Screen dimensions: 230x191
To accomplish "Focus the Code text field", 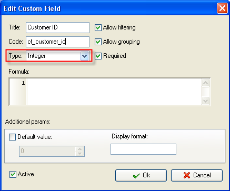I will click(57, 42).
